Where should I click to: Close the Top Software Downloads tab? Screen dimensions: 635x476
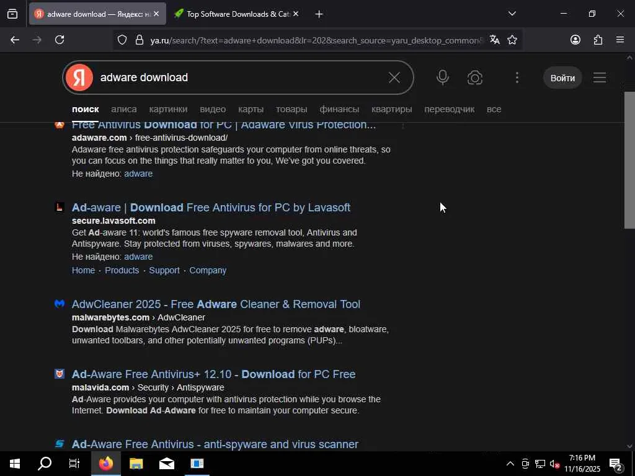(296, 14)
